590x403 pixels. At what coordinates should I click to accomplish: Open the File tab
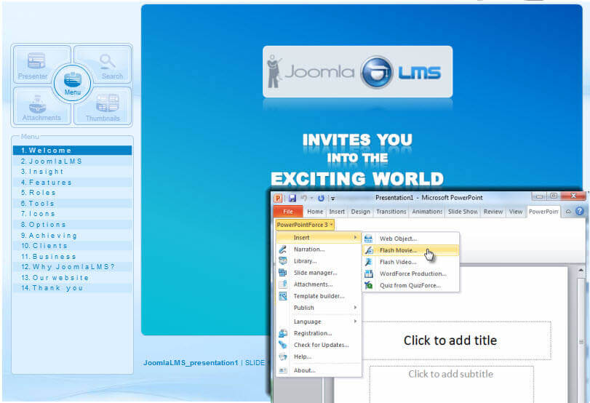(288, 212)
